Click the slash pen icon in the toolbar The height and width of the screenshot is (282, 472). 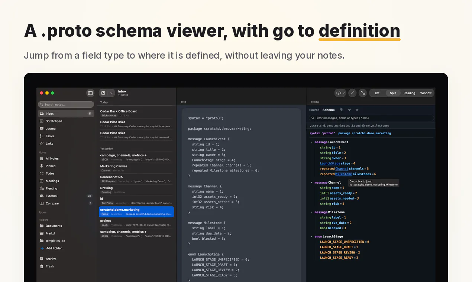point(352,93)
